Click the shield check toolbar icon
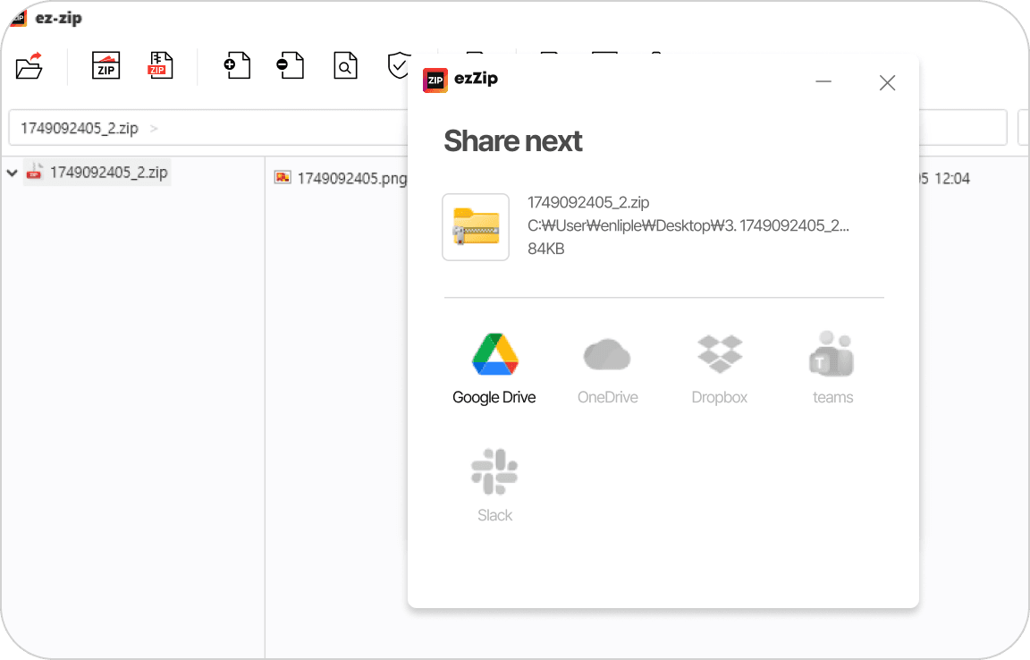This screenshot has height=660, width=1030. tap(398, 66)
